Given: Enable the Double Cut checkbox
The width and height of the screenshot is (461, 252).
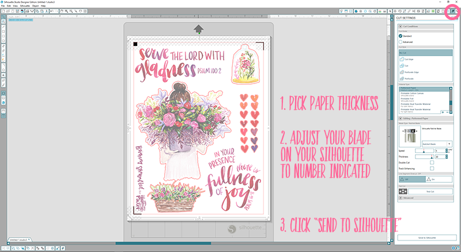Looking at the screenshot, I should [x=432, y=162].
